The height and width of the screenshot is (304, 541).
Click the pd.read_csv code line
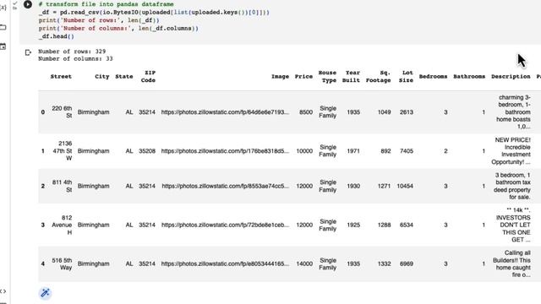coord(154,13)
